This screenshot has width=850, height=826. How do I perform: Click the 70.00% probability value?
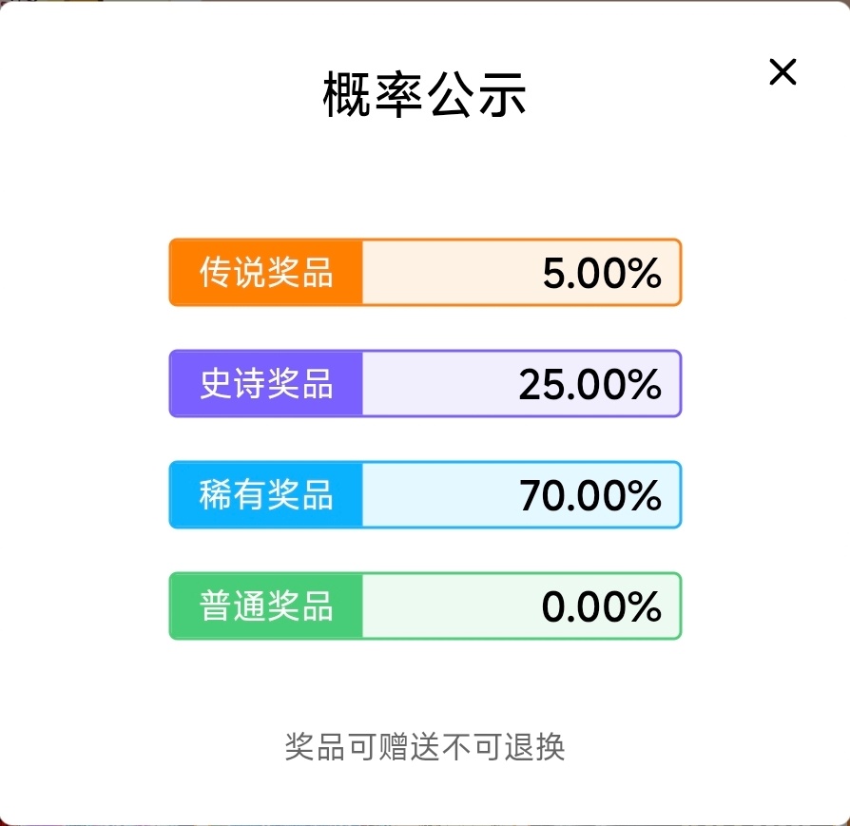click(589, 496)
